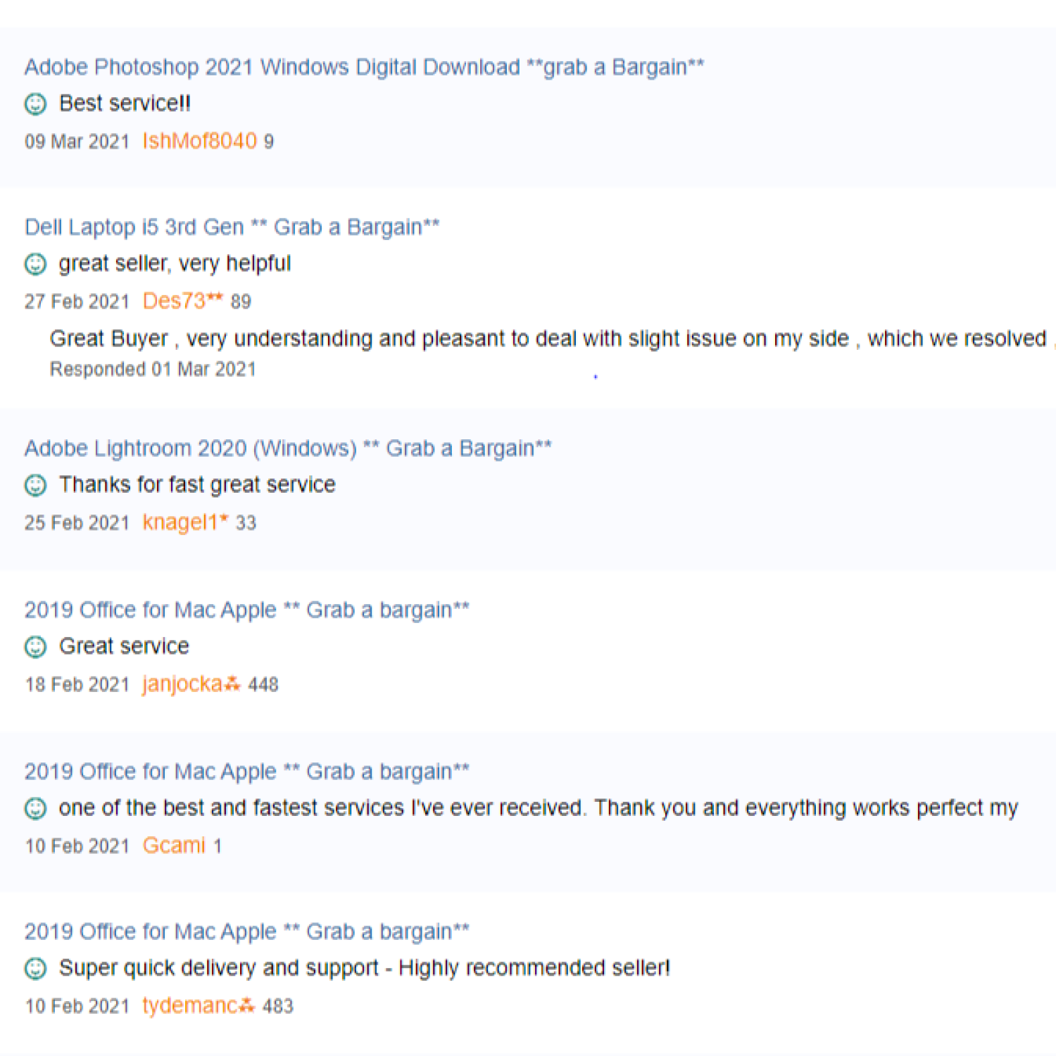
Task: Click smiley icon beside 'Thanks for fast great service'
Action: tap(35, 485)
